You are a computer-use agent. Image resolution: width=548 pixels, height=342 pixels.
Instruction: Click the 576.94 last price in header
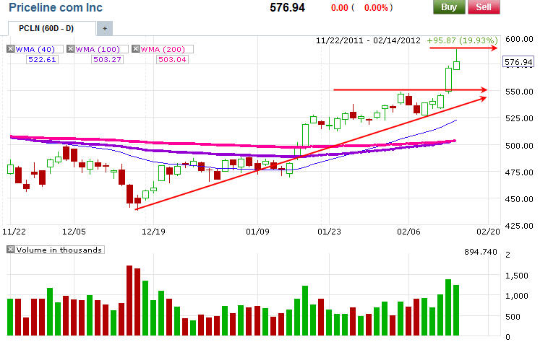click(287, 7)
